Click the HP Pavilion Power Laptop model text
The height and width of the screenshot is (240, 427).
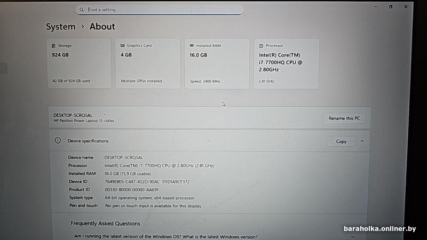tap(84, 121)
